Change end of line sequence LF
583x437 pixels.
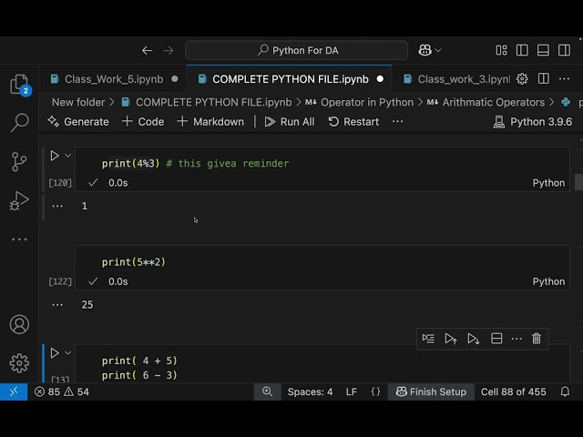(352, 391)
